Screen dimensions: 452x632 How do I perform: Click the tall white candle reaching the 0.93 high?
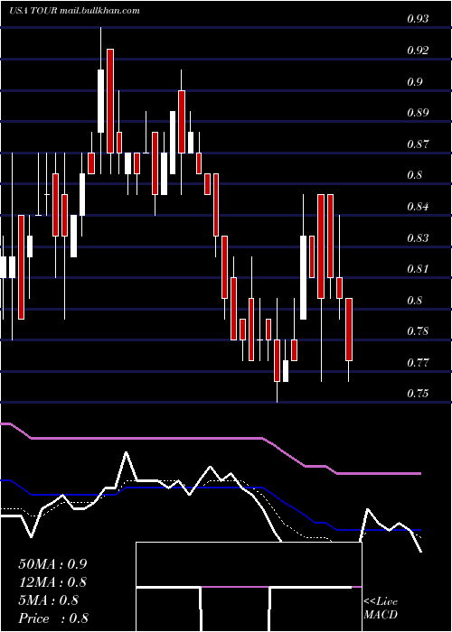click(x=100, y=101)
